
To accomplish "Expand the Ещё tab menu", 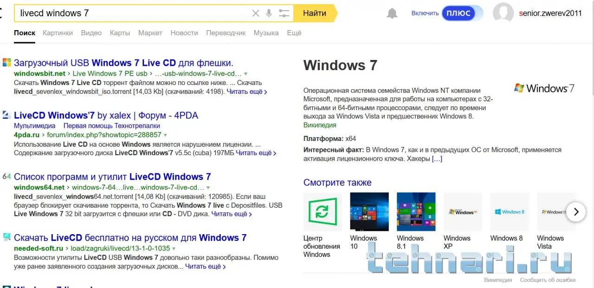I will coord(294,33).
